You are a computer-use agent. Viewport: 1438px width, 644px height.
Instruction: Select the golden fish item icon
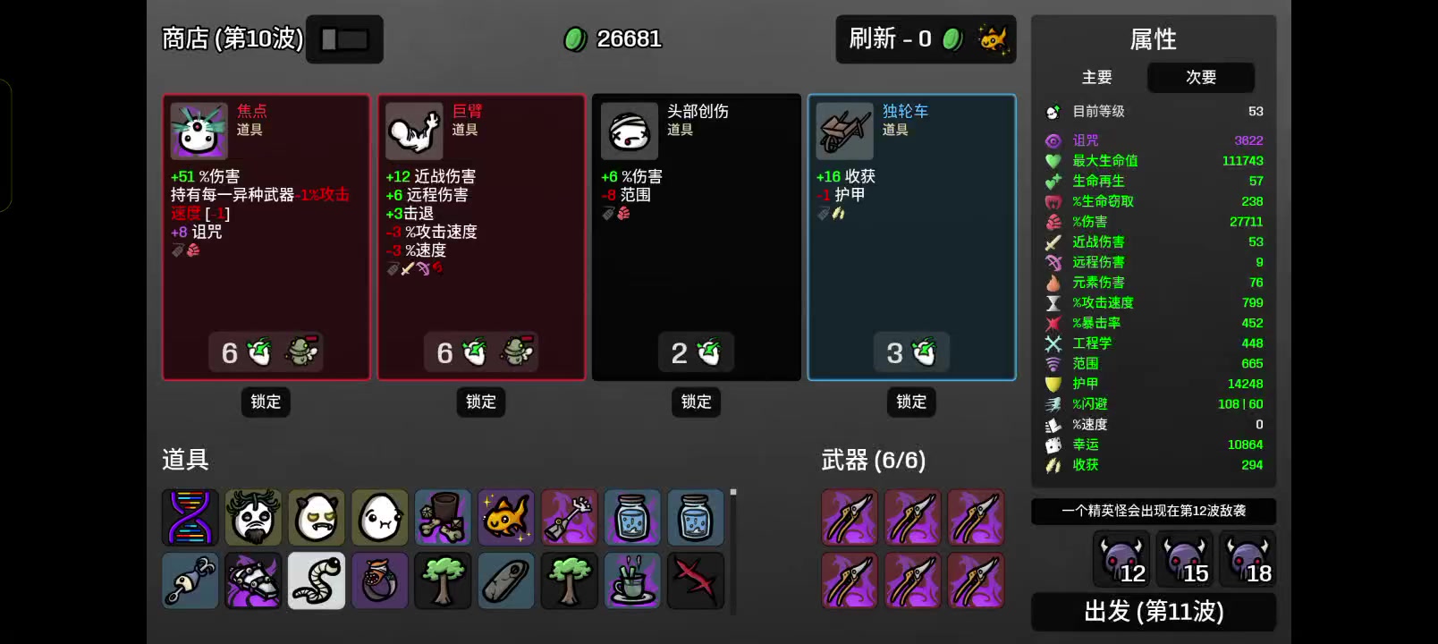coord(506,517)
